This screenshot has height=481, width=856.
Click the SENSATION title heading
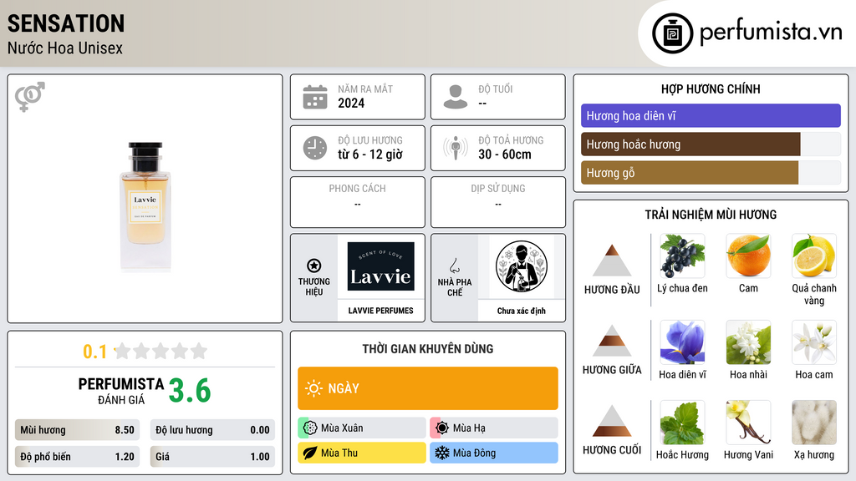click(x=66, y=23)
